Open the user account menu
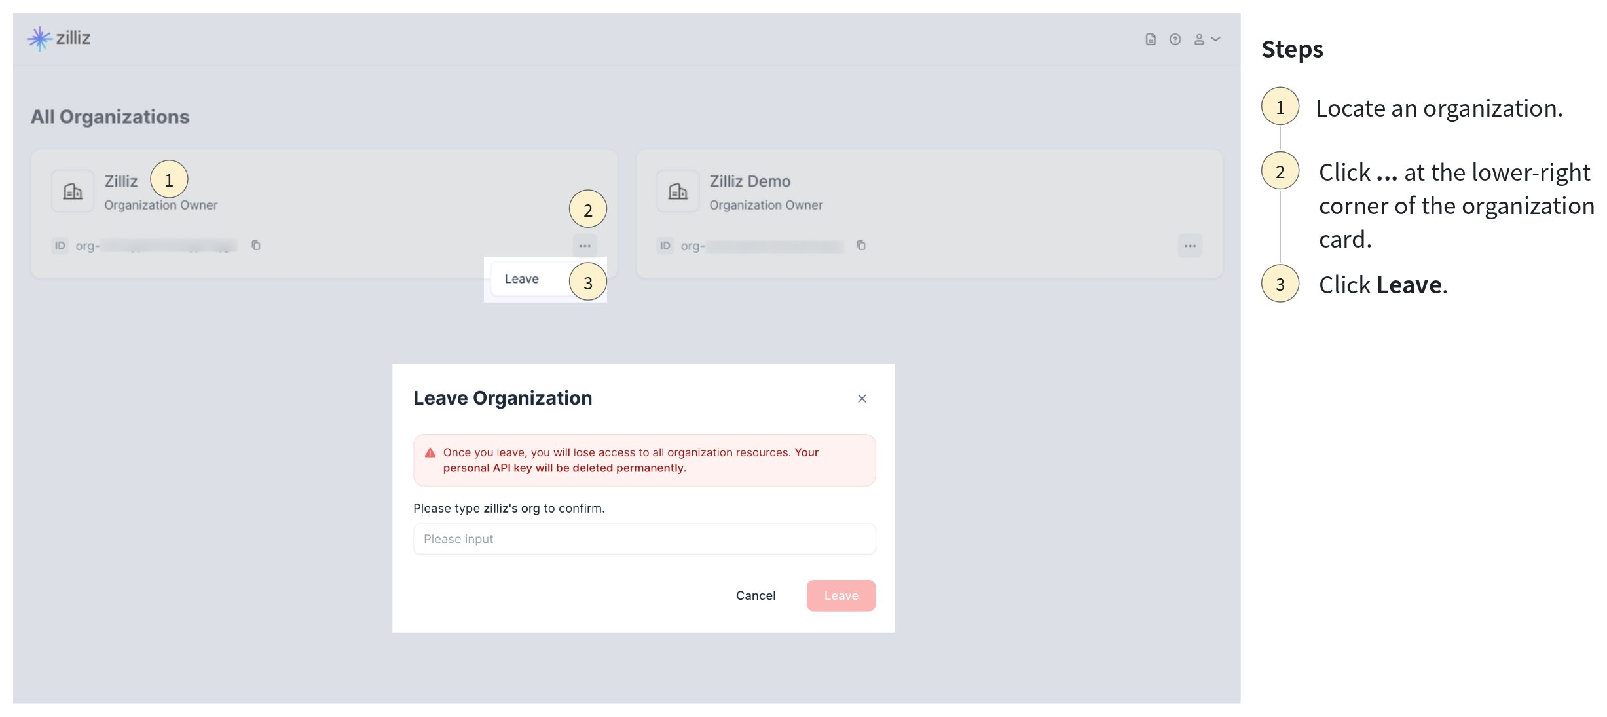Image resolution: width=1607 pixels, height=717 pixels. (x=1206, y=39)
